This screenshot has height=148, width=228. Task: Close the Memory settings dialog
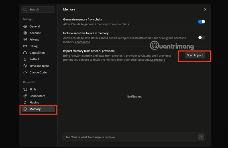tap(205, 9)
